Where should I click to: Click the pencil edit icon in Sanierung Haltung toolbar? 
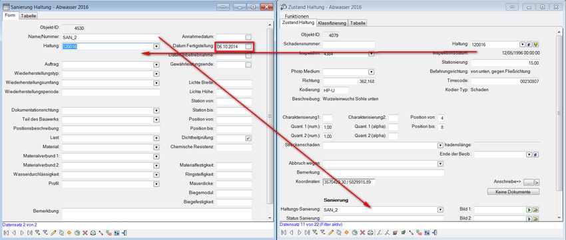tap(53, 233)
